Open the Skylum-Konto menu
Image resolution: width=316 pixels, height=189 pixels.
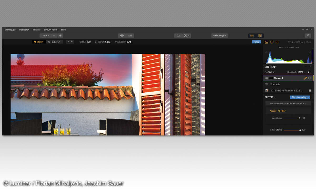pos(51,30)
